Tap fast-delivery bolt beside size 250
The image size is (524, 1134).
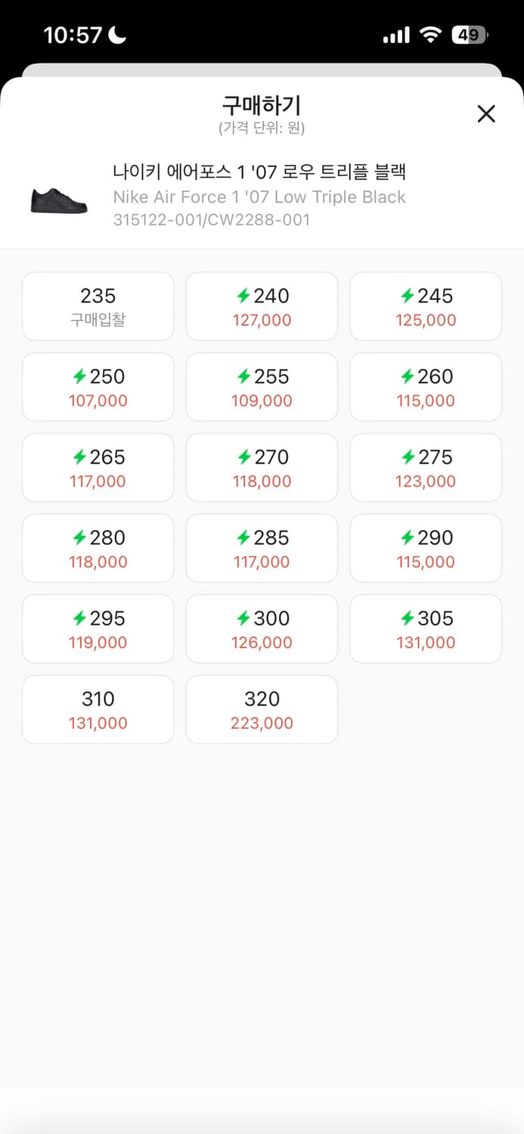[x=79, y=376]
